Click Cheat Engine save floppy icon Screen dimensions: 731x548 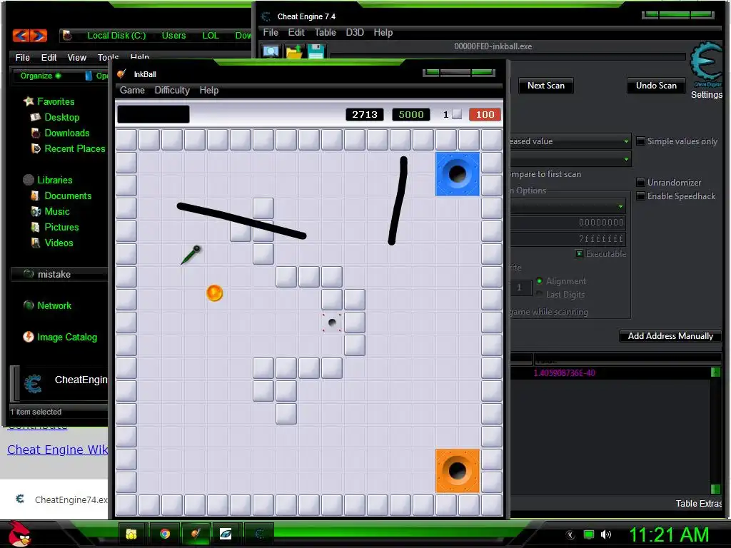(316, 51)
